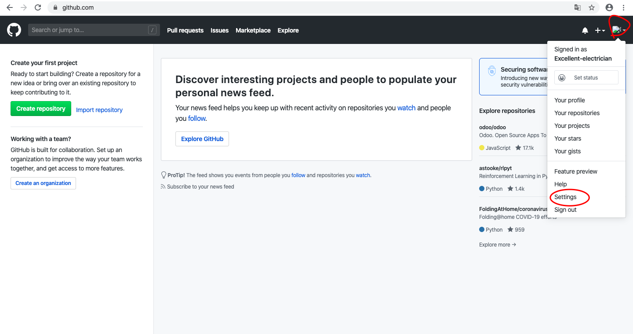This screenshot has height=334, width=633.
Task: Open Explore in the header
Action: 288,30
